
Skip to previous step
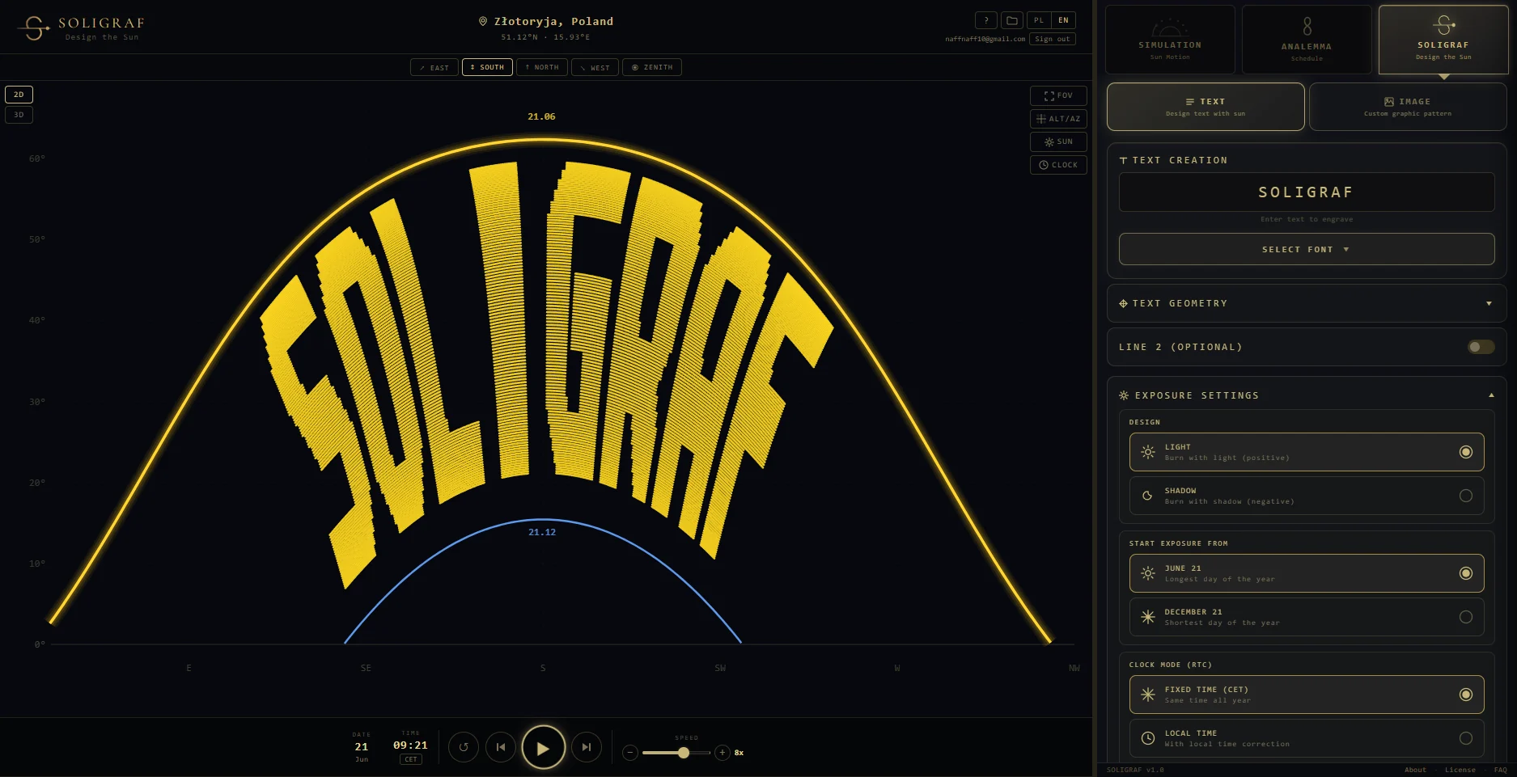(501, 747)
